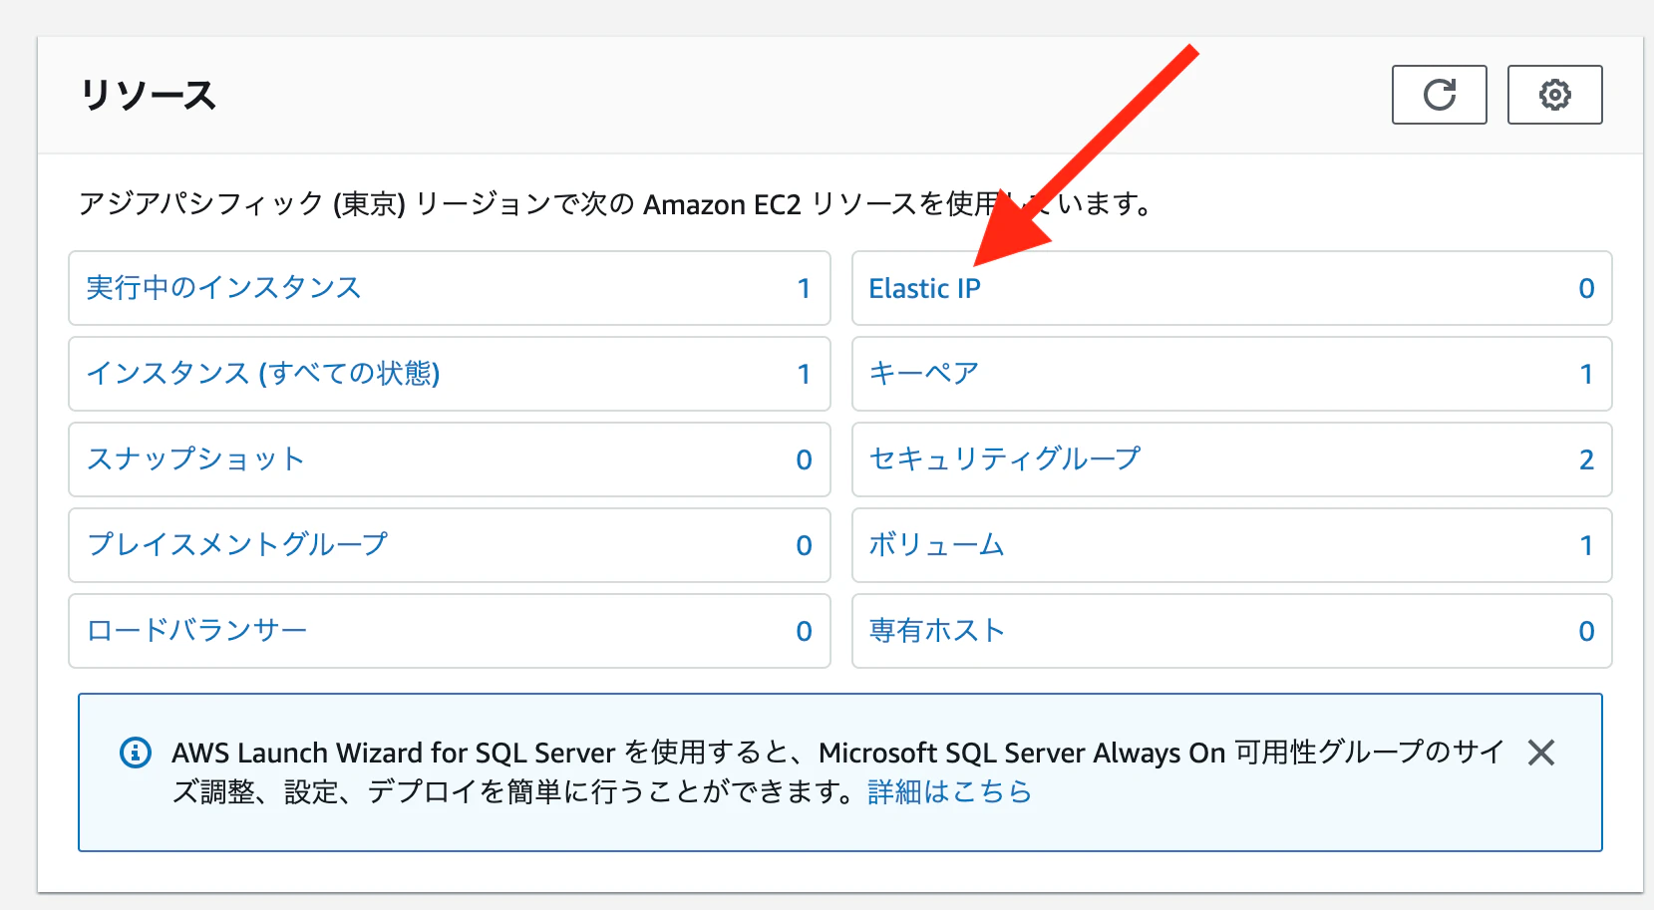This screenshot has height=910, width=1654.
Task: Open ボリューム resource link
Action: (x=936, y=545)
